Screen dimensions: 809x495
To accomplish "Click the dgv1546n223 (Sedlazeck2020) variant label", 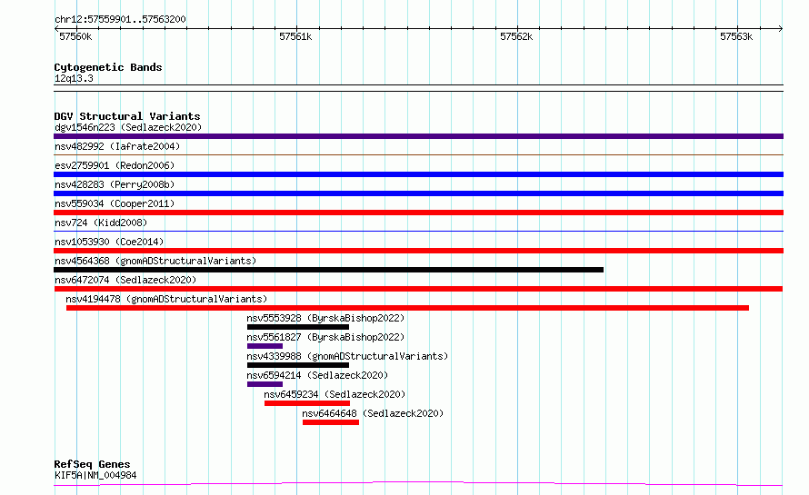I will 128,127.
